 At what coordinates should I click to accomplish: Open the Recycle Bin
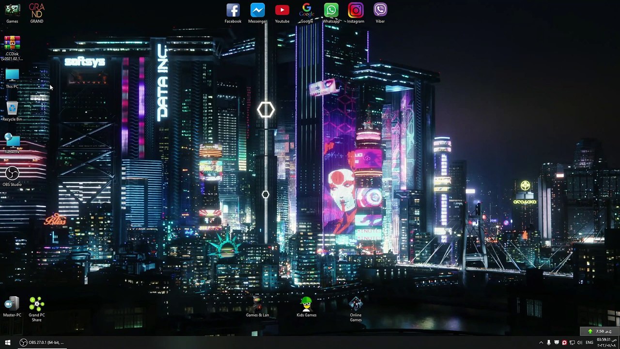pyautogui.click(x=12, y=111)
